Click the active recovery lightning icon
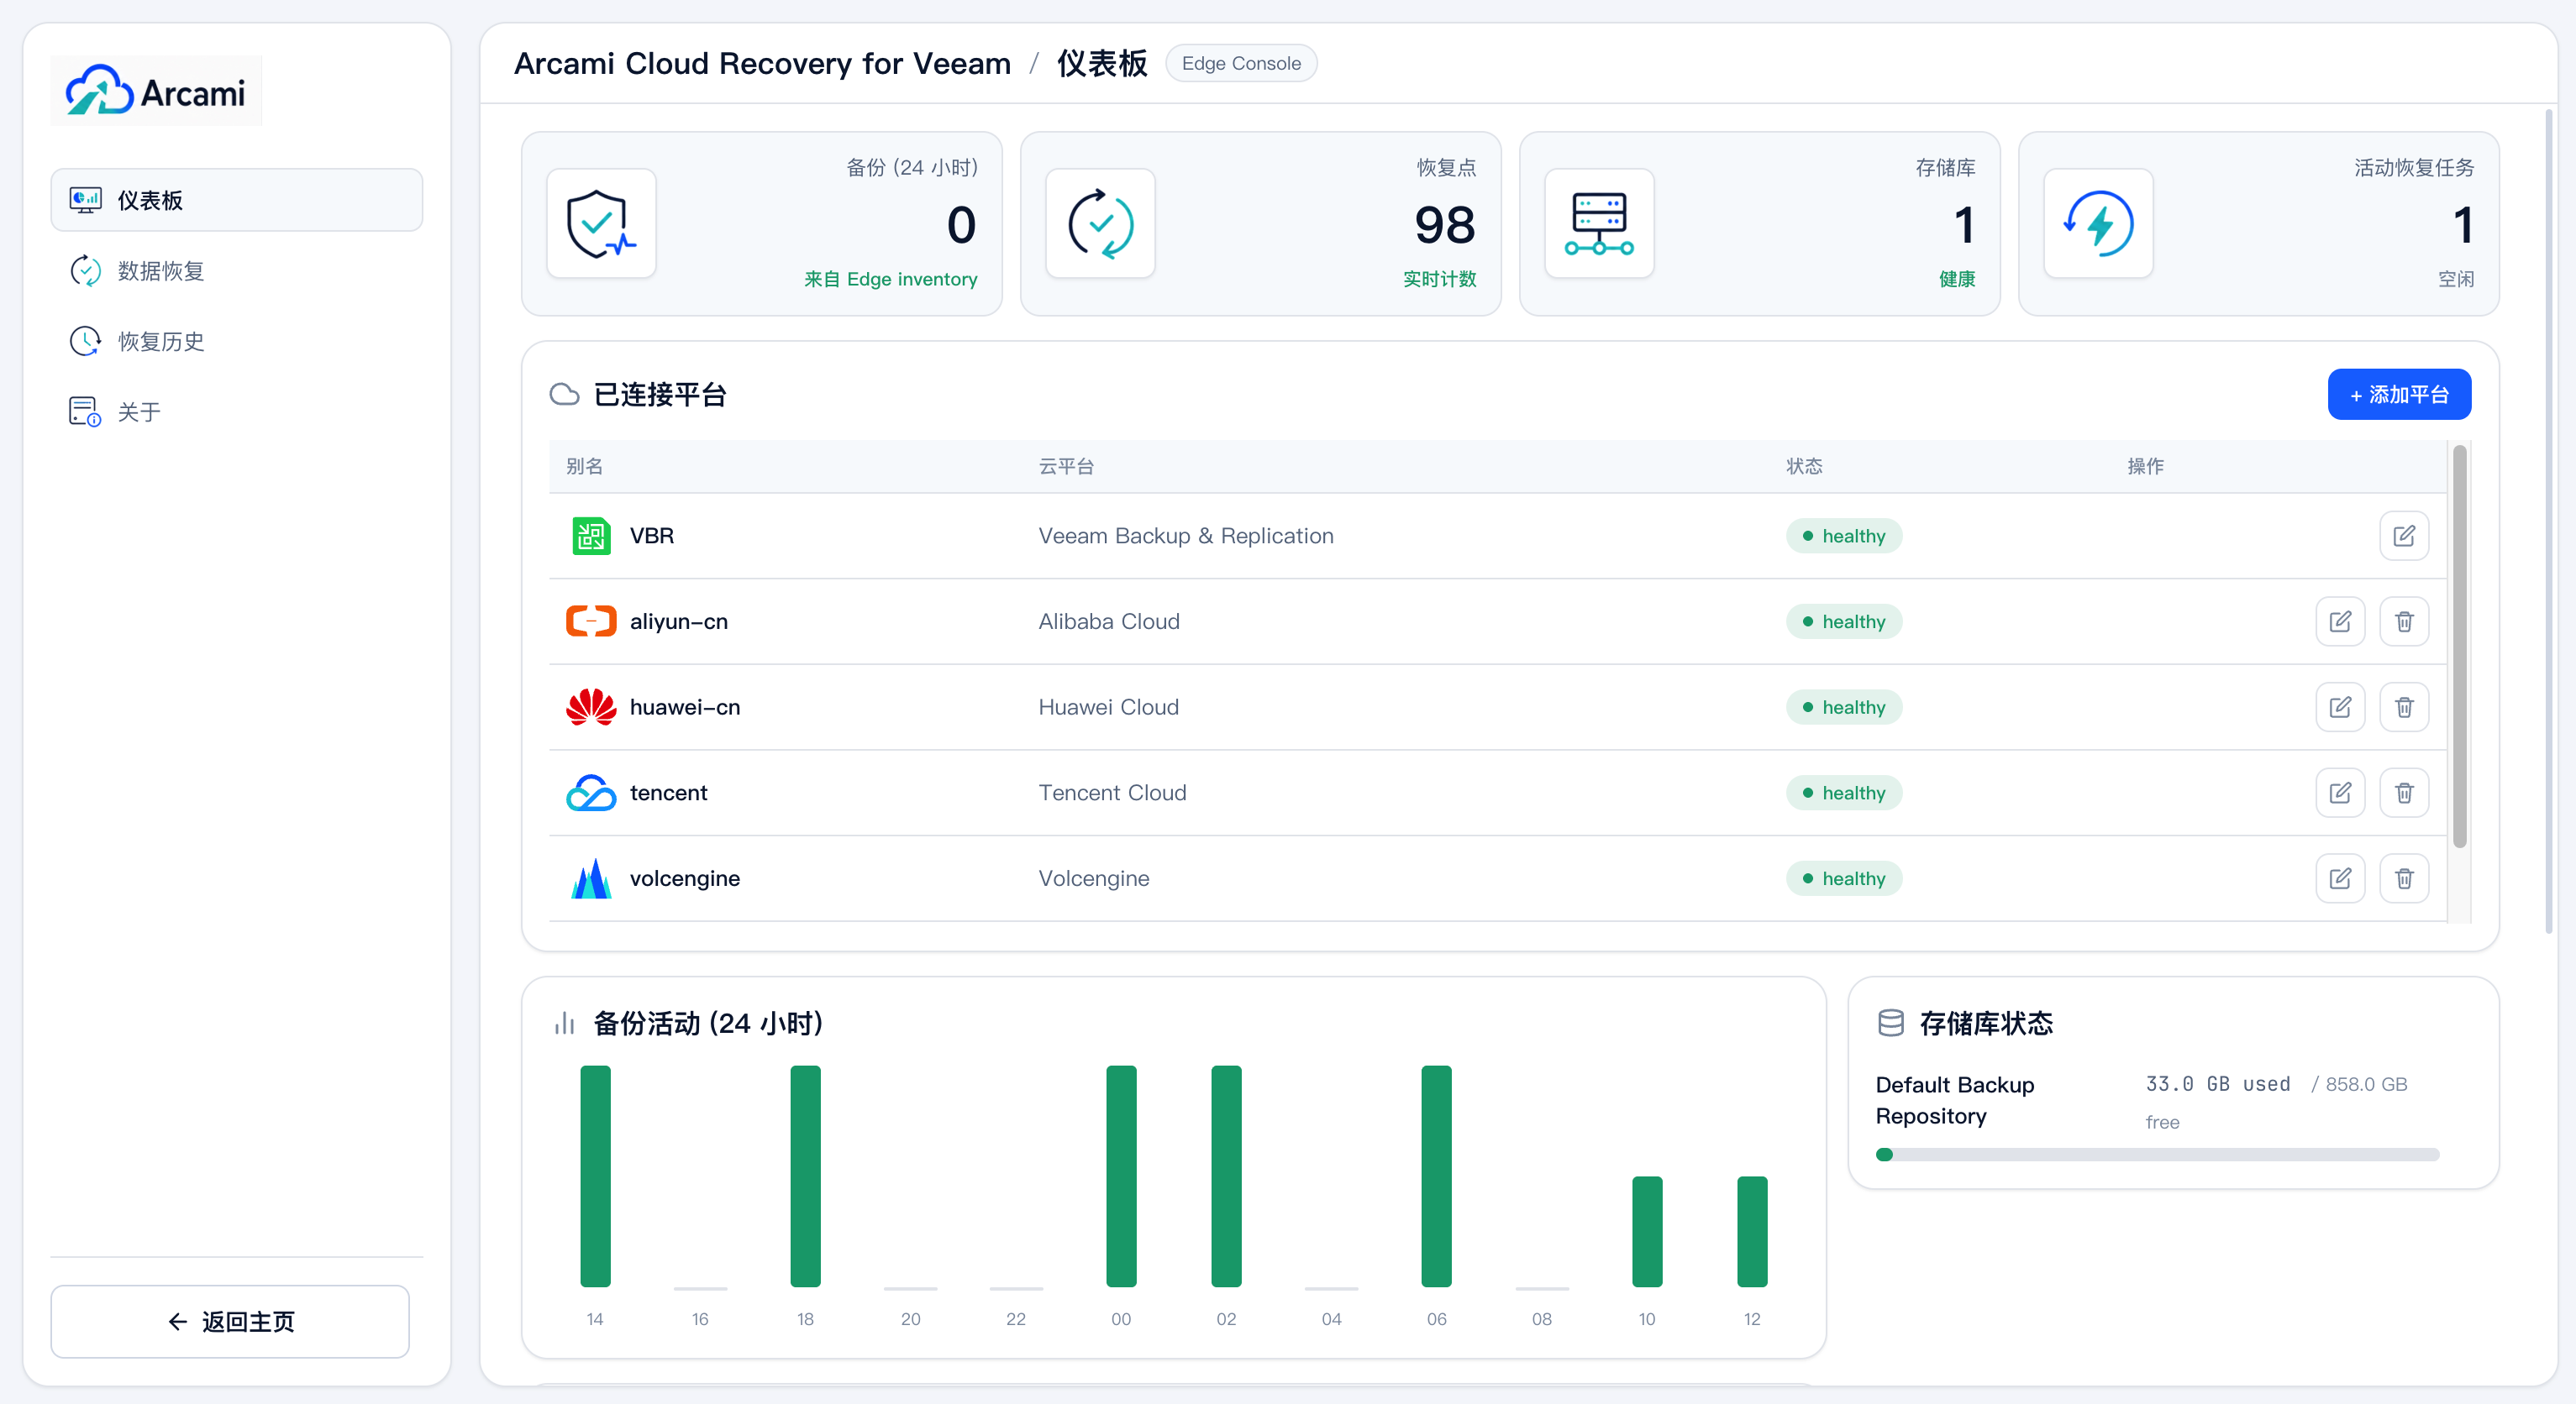The image size is (2576, 1404). (2098, 224)
